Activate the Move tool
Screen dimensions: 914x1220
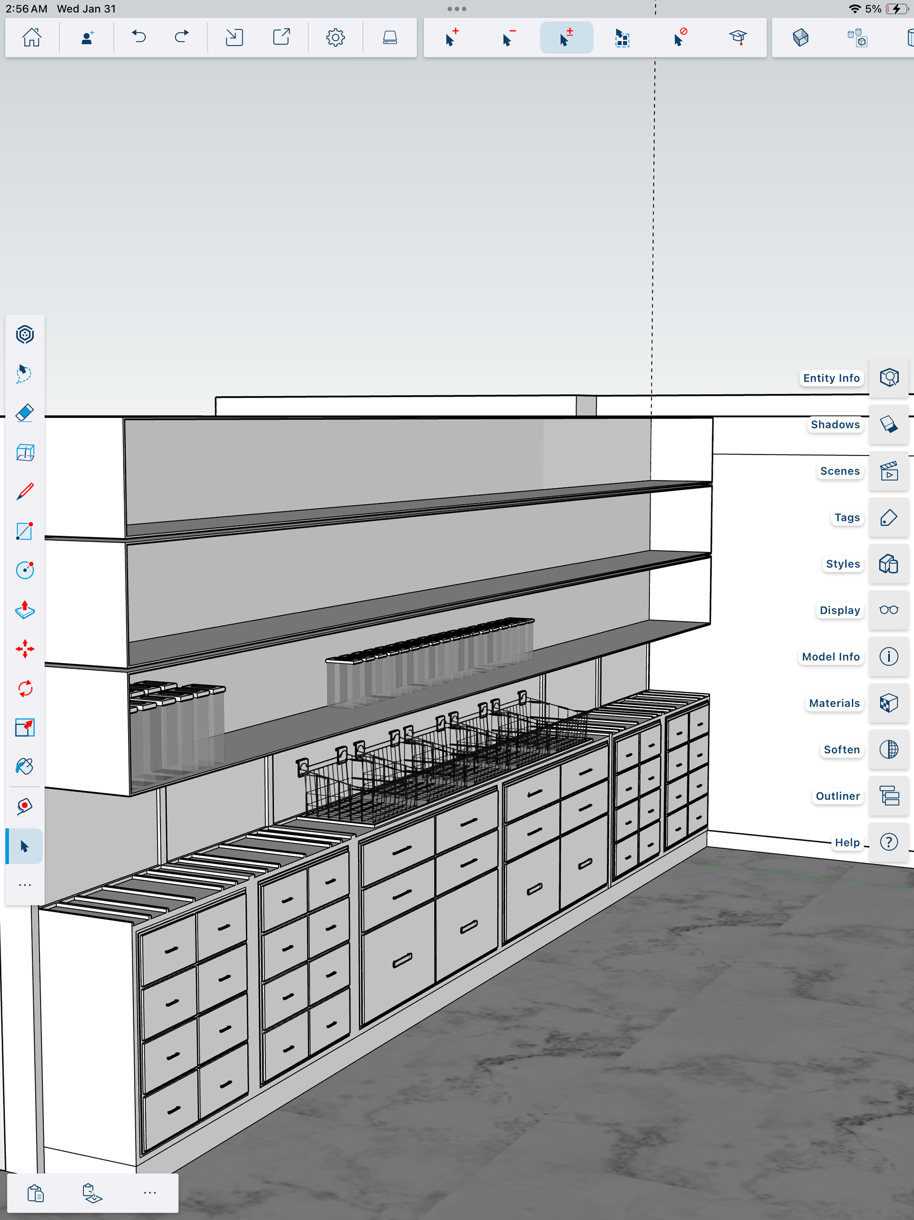(25, 649)
